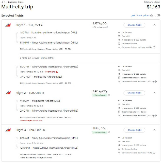Click Flight 1 emissions info icon
162x163 pixels.
107,27
